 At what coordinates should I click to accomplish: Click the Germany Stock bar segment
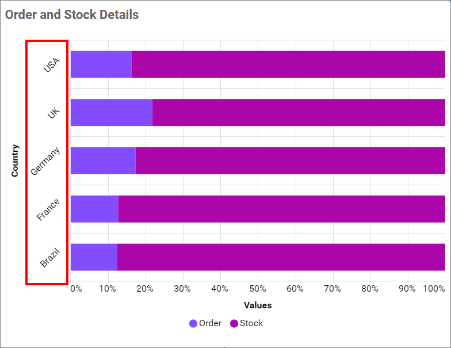coord(290,161)
